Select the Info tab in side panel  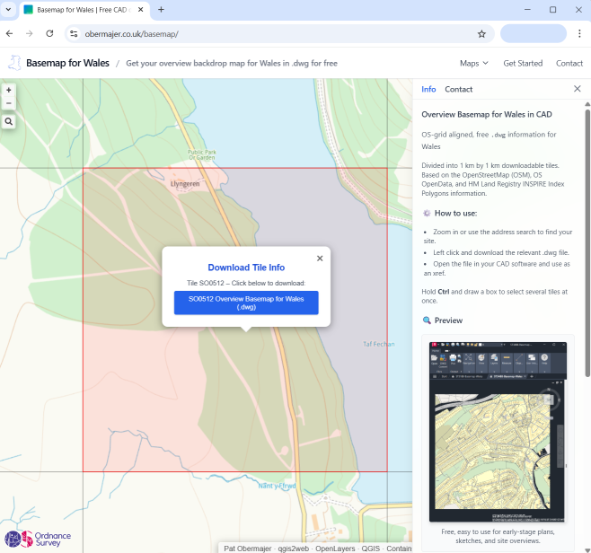[428, 89]
